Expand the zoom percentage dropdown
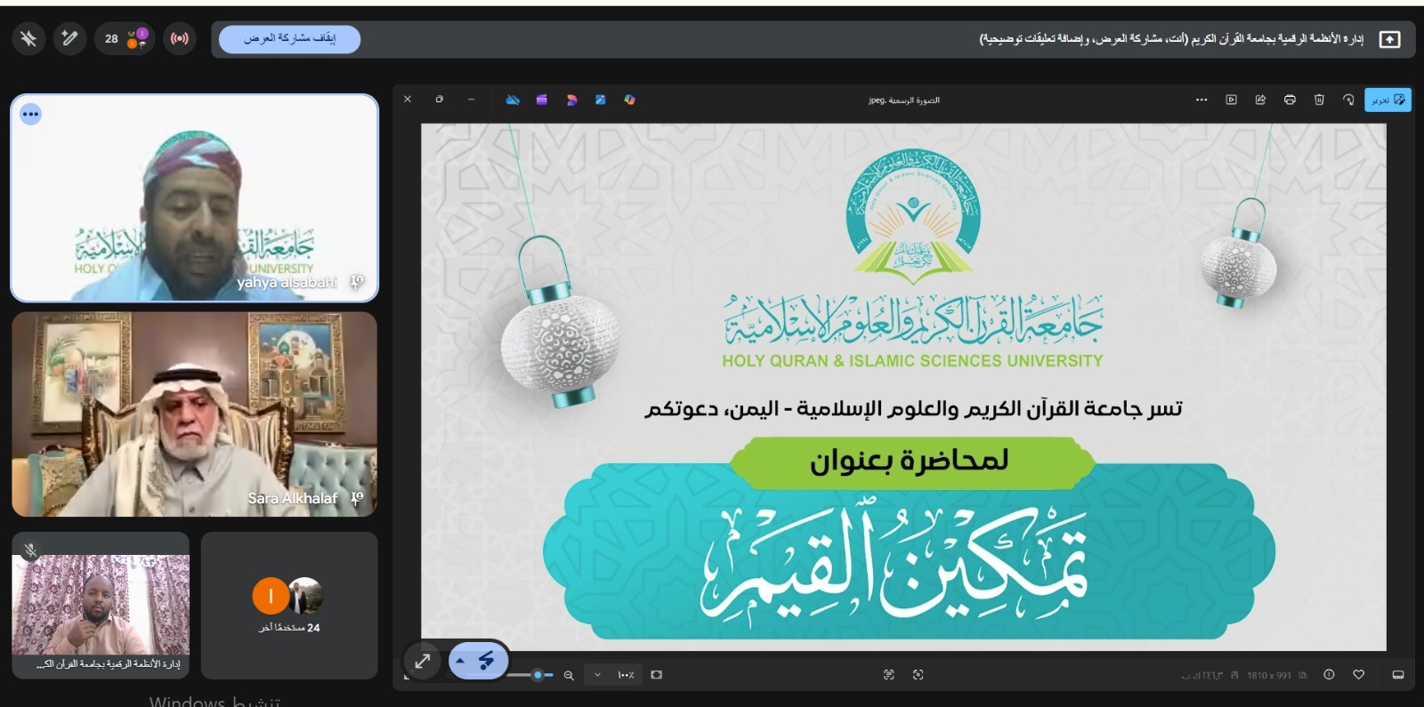The image size is (1424, 707). point(597,675)
